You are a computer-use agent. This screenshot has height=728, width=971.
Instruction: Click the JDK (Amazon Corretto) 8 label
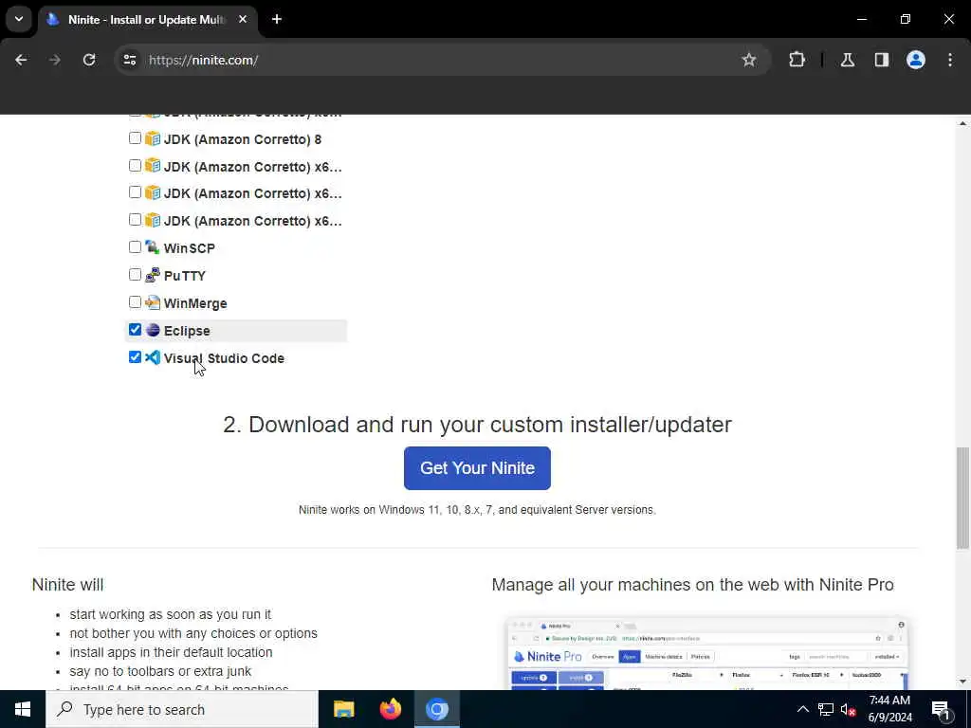point(243,139)
